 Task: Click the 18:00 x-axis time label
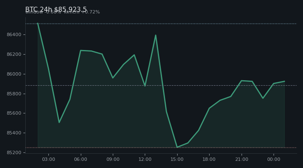(209, 159)
